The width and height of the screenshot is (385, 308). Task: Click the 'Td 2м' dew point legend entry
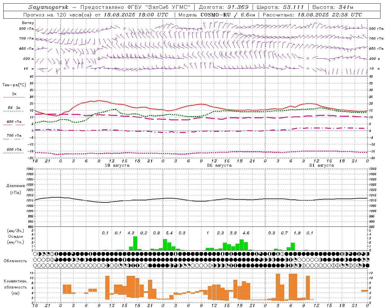[x=14, y=108]
